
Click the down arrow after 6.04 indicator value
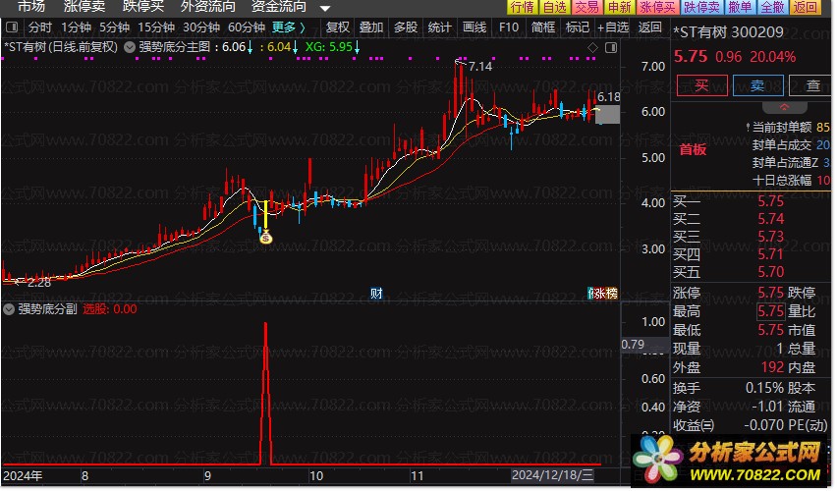click(296, 47)
